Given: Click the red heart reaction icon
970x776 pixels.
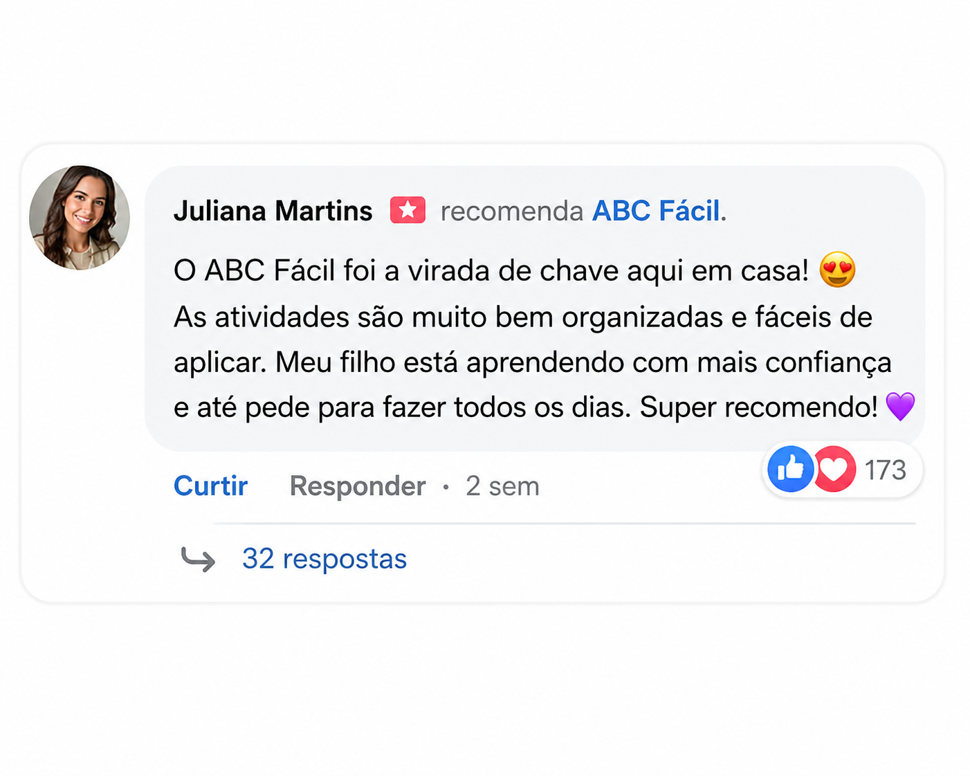Looking at the screenshot, I should tap(834, 470).
